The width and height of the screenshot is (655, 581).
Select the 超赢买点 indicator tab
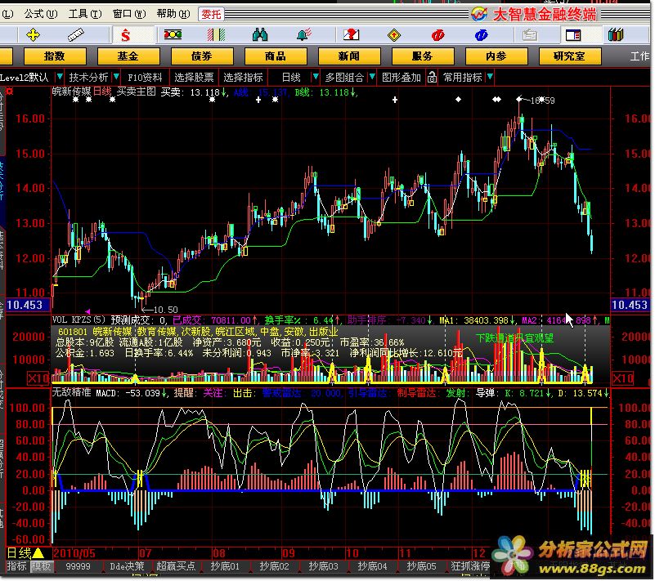coord(176,566)
